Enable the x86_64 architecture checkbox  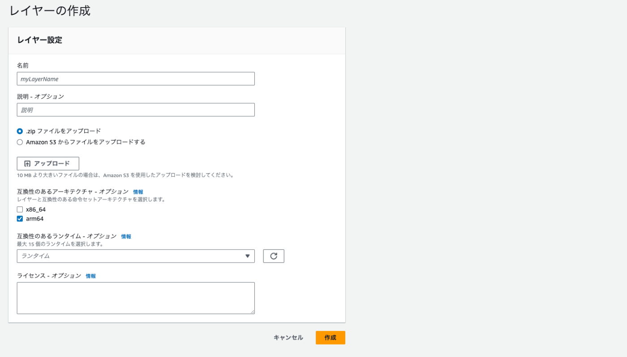coord(20,209)
